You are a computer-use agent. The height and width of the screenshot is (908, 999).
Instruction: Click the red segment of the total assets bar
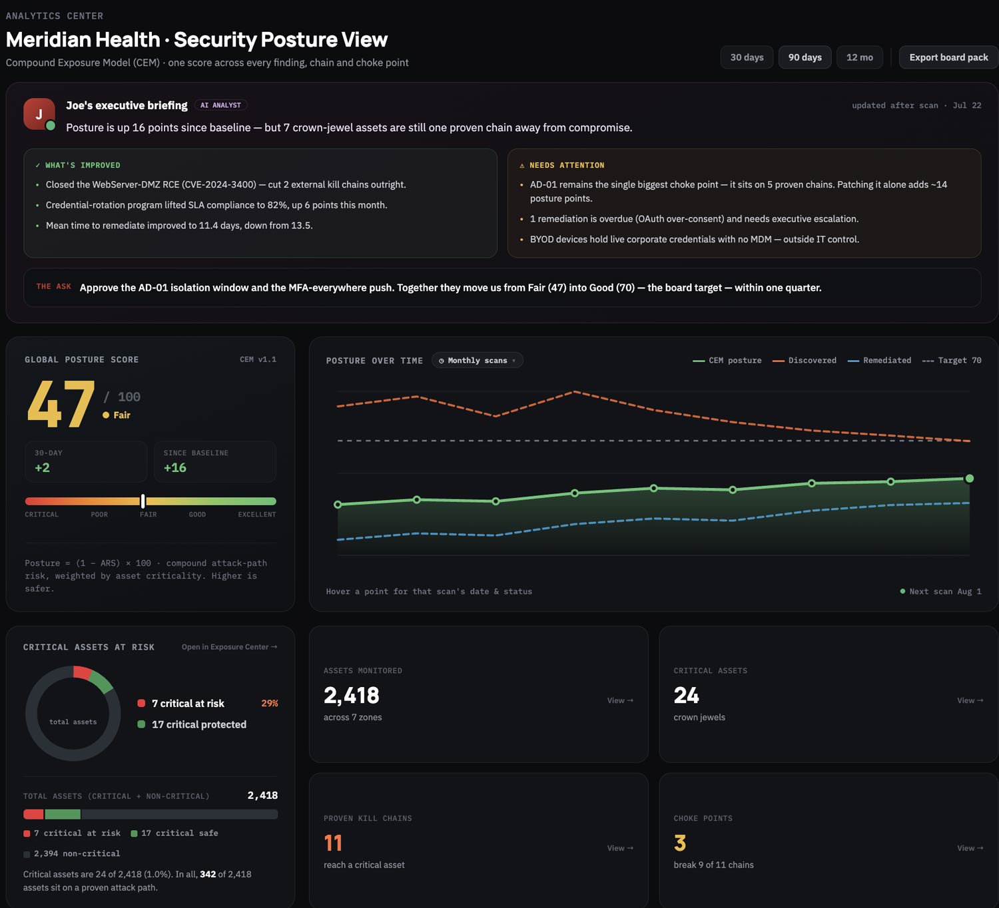pyautogui.click(x=33, y=814)
